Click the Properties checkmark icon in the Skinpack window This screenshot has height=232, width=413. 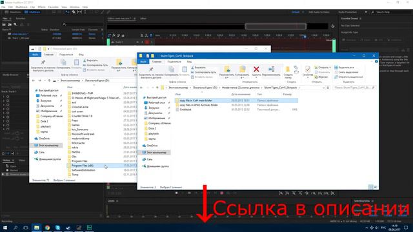click(307, 69)
